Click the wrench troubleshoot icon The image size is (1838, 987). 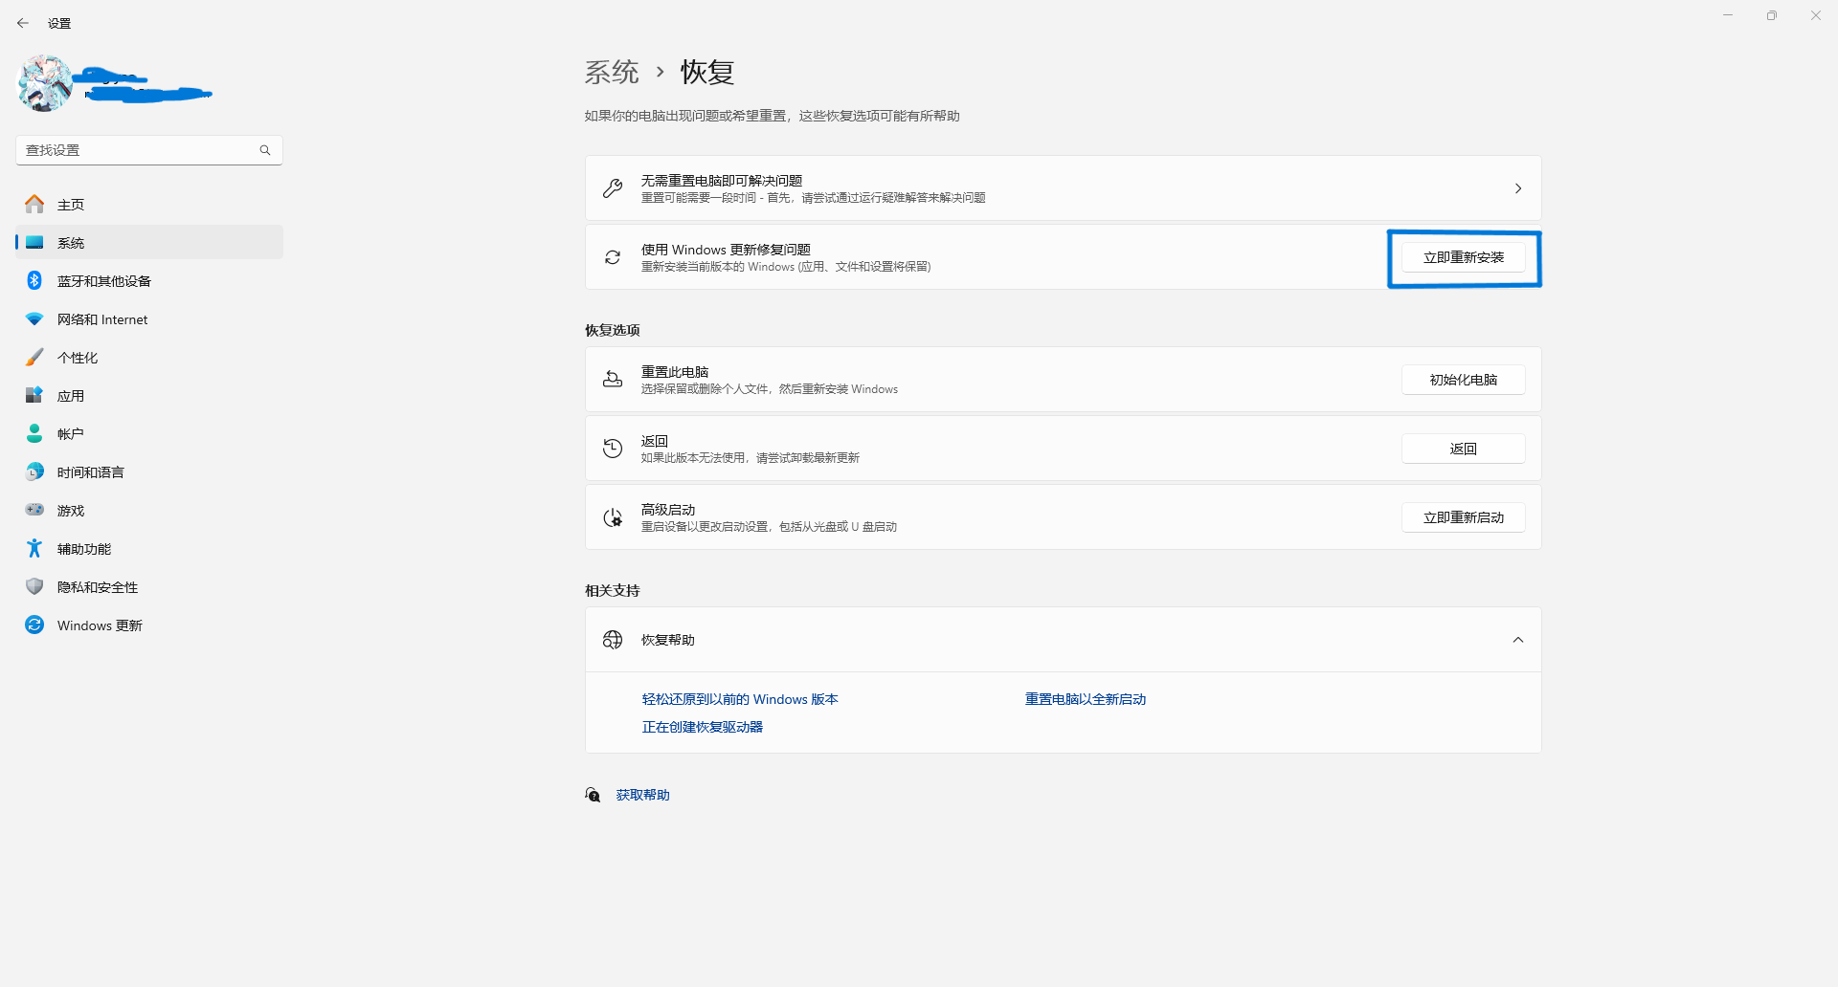tap(613, 188)
